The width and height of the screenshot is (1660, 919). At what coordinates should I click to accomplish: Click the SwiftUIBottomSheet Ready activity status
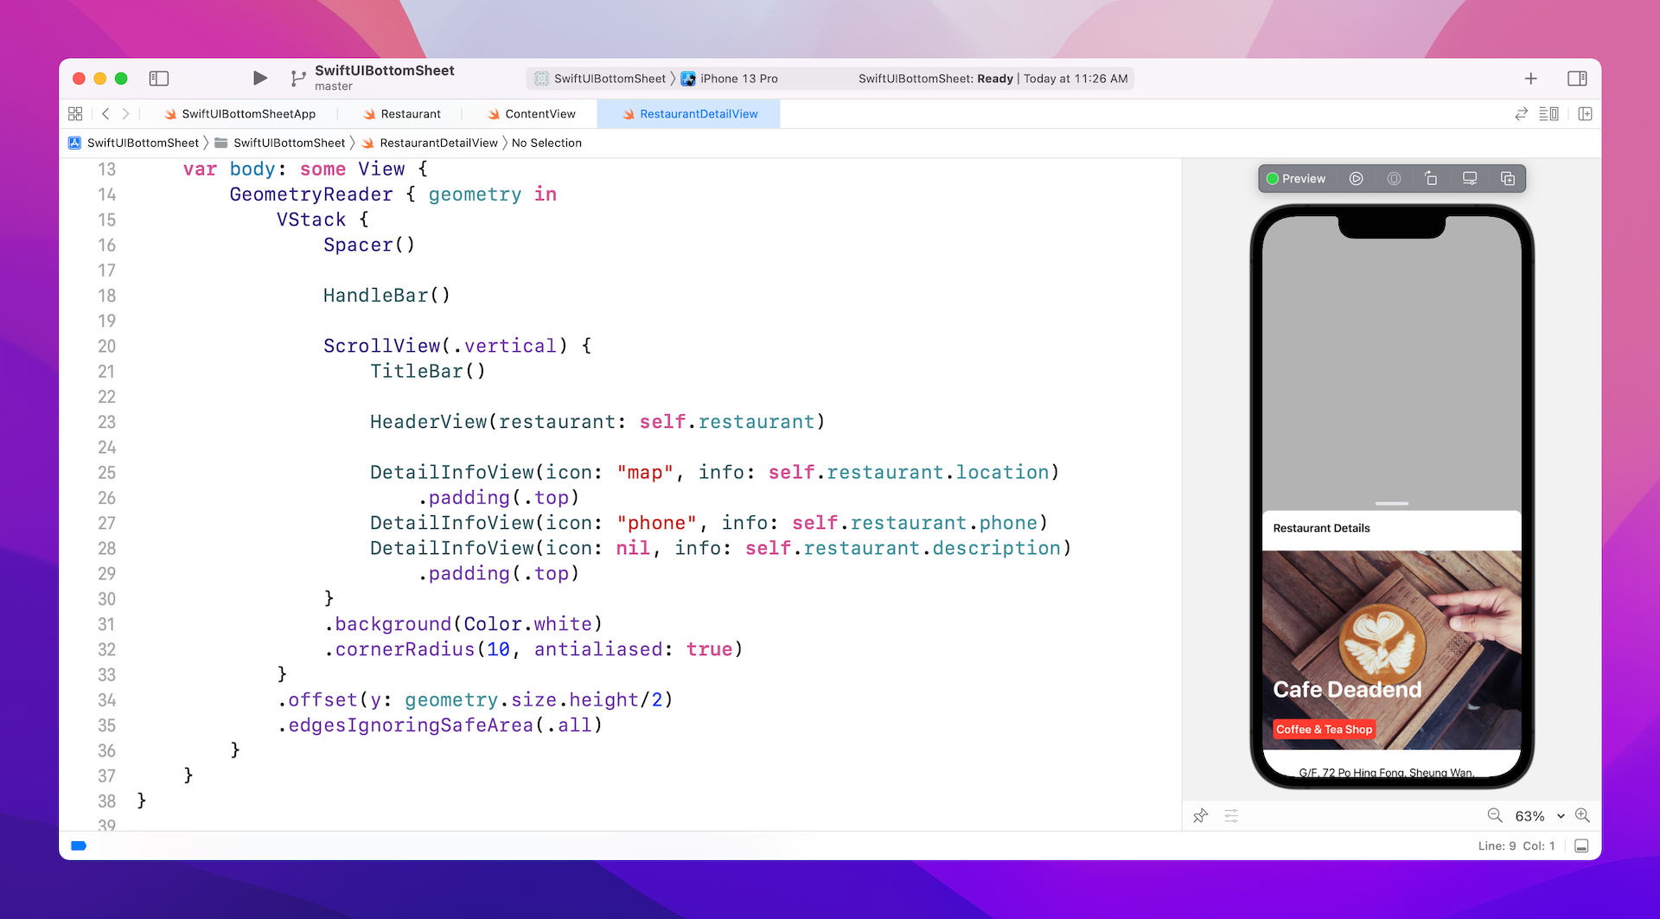pos(993,79)
